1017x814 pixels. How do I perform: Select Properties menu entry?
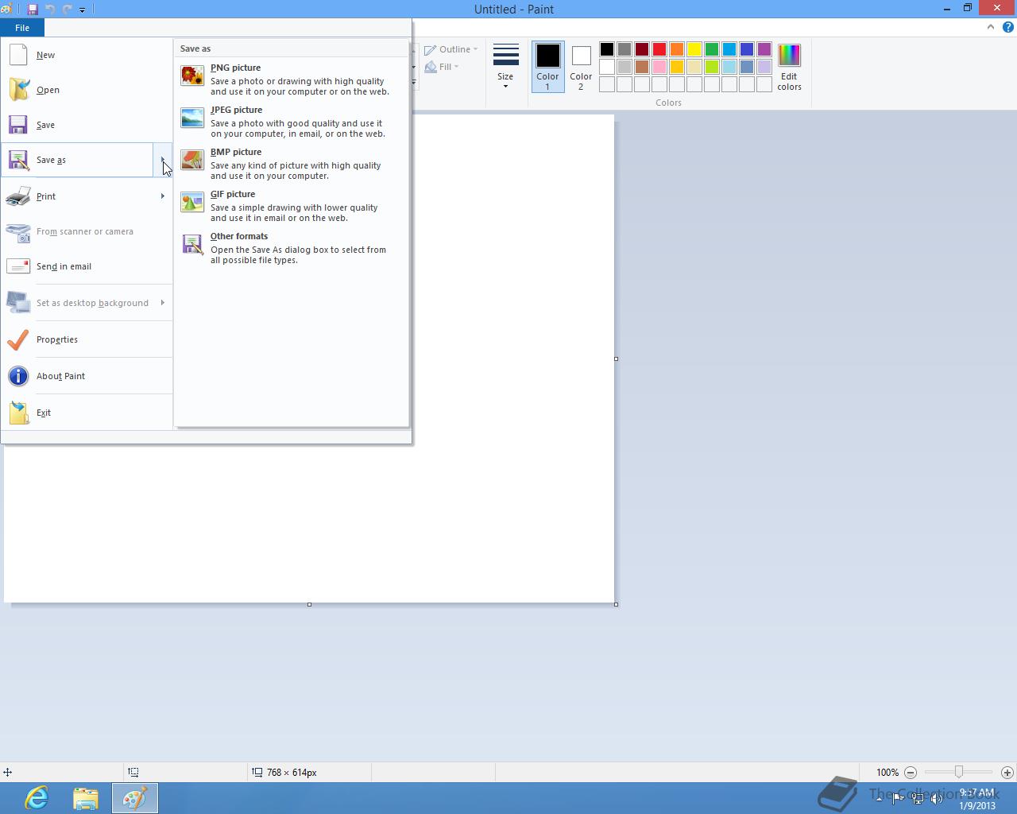tap(87, 339)
